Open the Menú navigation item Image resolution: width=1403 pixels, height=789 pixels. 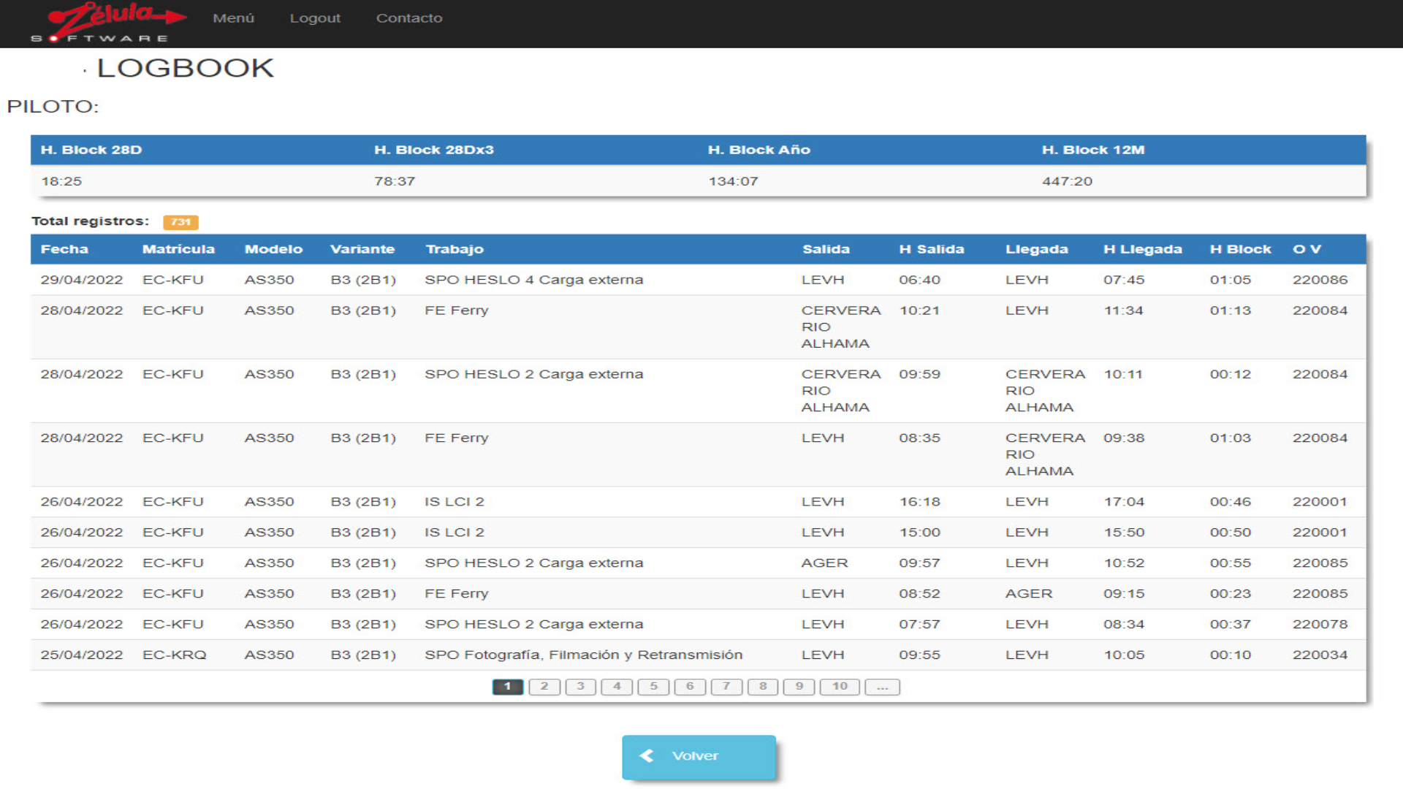pos(233,18)
